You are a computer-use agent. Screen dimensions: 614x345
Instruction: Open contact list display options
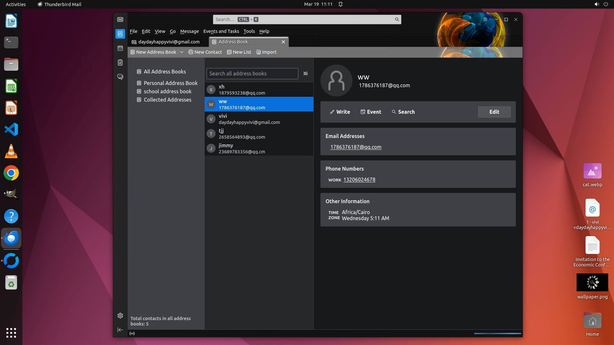(x=305, y=73)
